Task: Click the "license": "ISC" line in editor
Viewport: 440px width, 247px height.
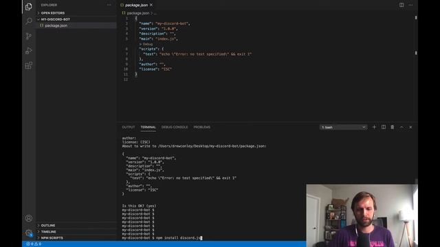Action: [x=155, y=69]
